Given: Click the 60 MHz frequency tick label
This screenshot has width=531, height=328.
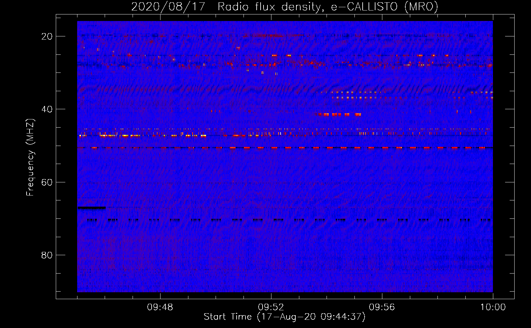Looking at the screenshot, I should (47, 182).
